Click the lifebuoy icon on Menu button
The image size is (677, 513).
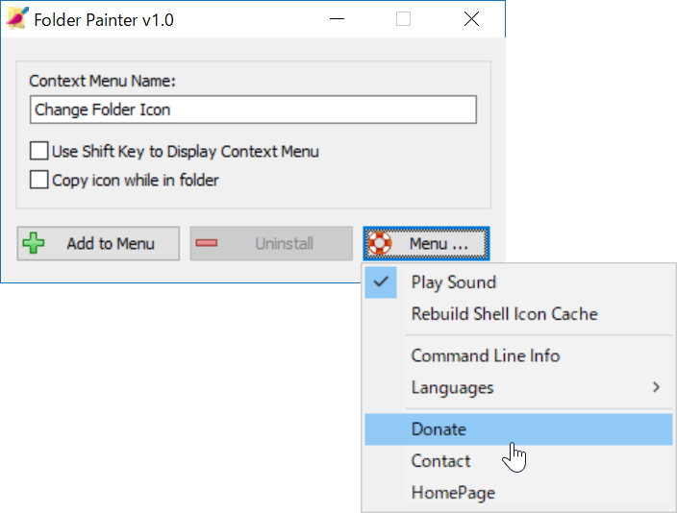point(380,243)
